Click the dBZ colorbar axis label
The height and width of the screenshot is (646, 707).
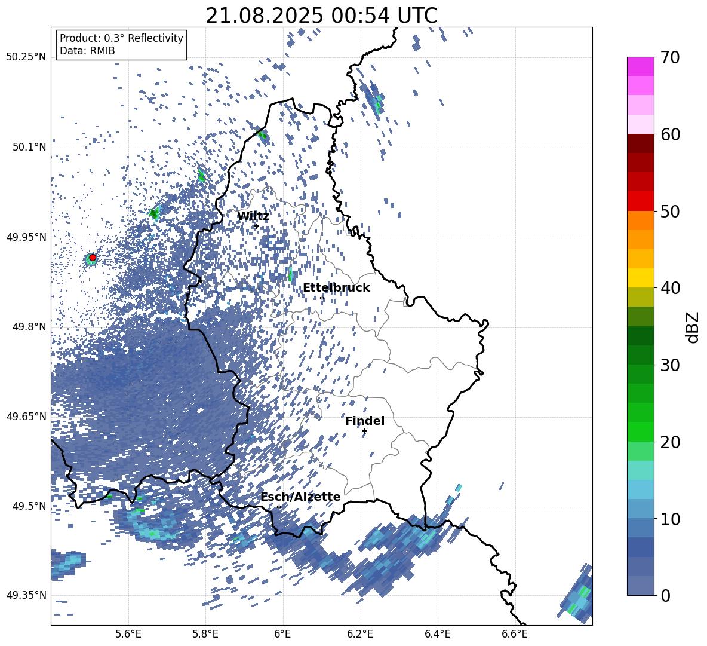point(693,327)
